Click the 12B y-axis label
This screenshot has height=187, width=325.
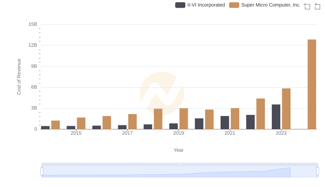[x=33, y=45]
